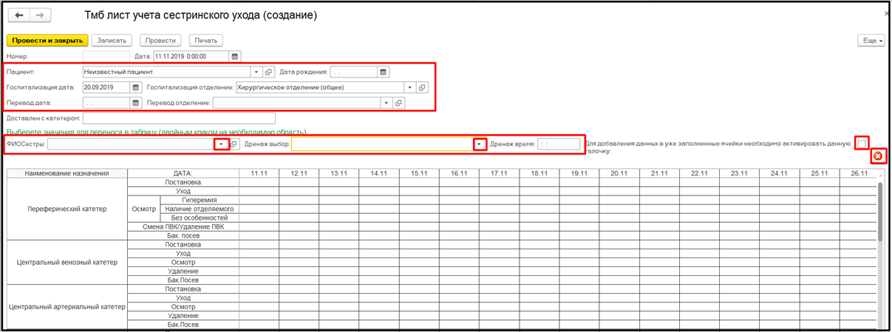Open Госпитализация отделение record via open-form icon
The image size is (892, 332).
point(422,87)
